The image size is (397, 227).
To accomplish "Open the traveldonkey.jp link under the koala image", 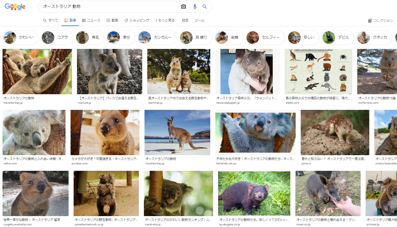I will click(x=13, y=103).
